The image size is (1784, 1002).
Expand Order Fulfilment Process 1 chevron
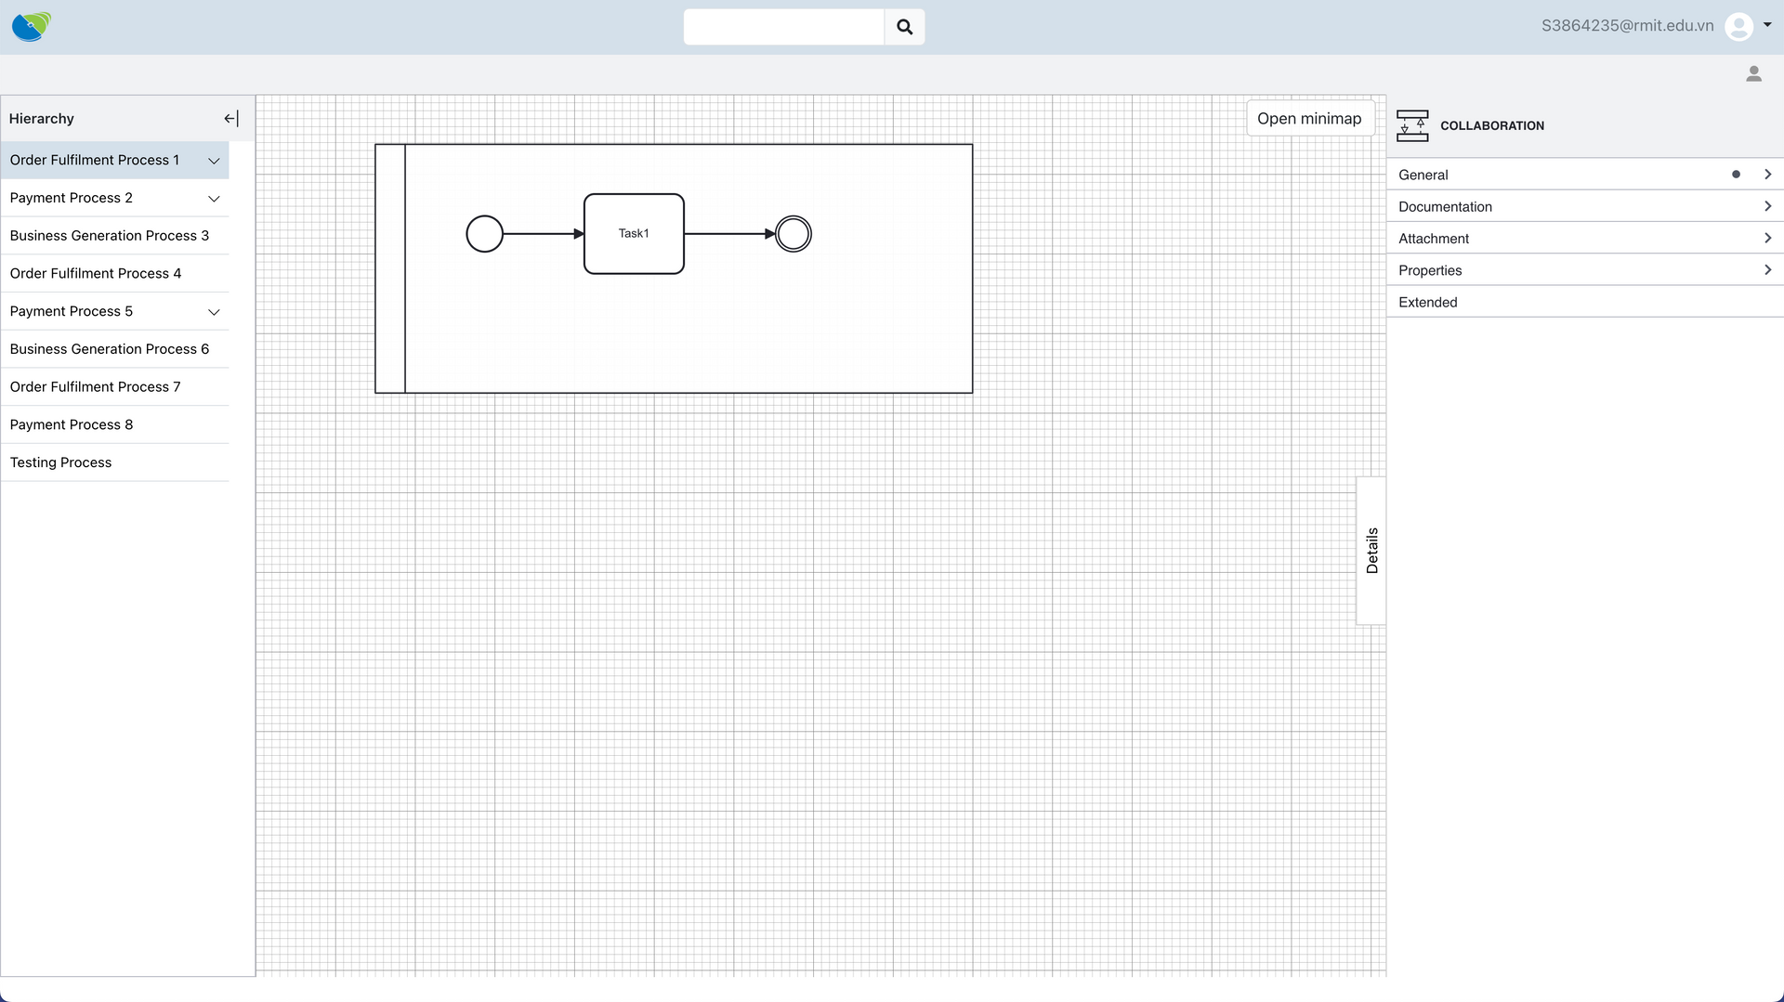[x=214, y=161]
